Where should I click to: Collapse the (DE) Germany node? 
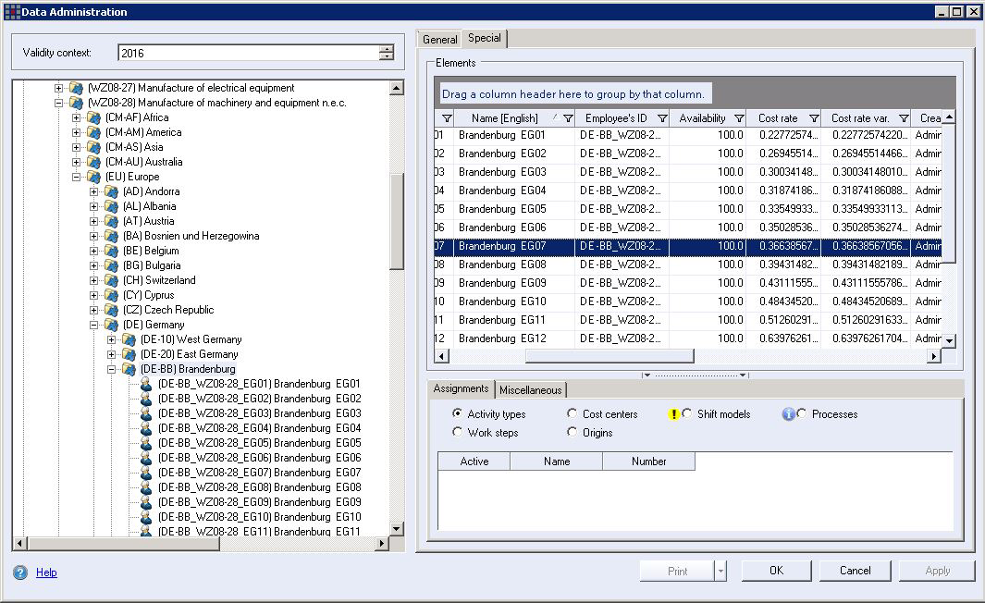[93, 325]
